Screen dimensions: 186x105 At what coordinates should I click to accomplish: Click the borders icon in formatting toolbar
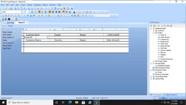tap(79, 12)
